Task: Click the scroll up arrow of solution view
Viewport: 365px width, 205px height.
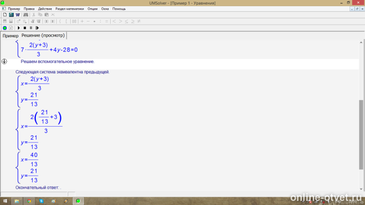Action: coord(361,43)
